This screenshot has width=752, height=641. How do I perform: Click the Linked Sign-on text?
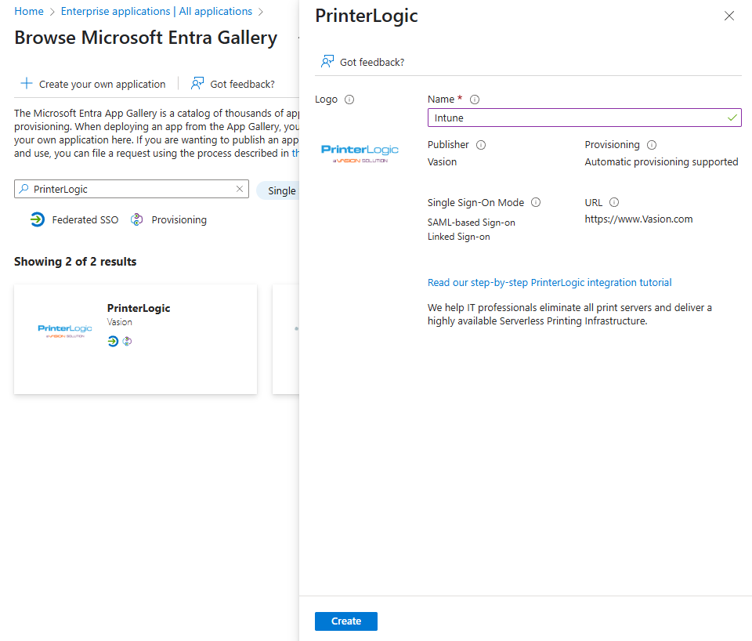459,237
